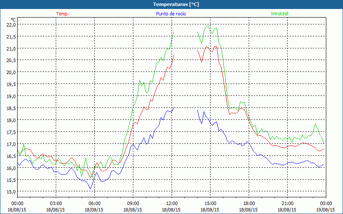Click the 06:00 time axis label
The image size is (343, 214).
coord(94,204)
